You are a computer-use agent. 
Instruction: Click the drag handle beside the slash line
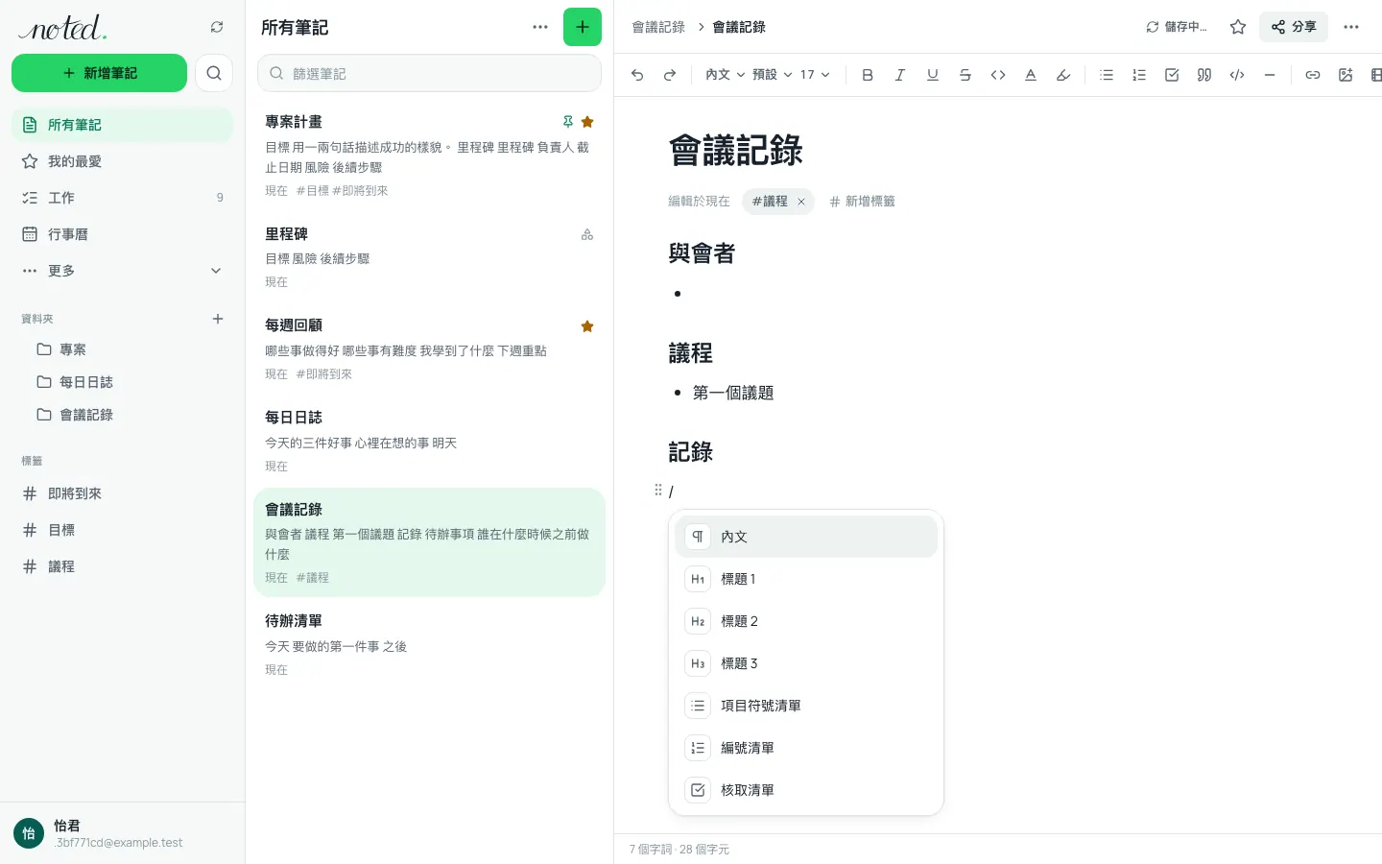click(657, 491)
